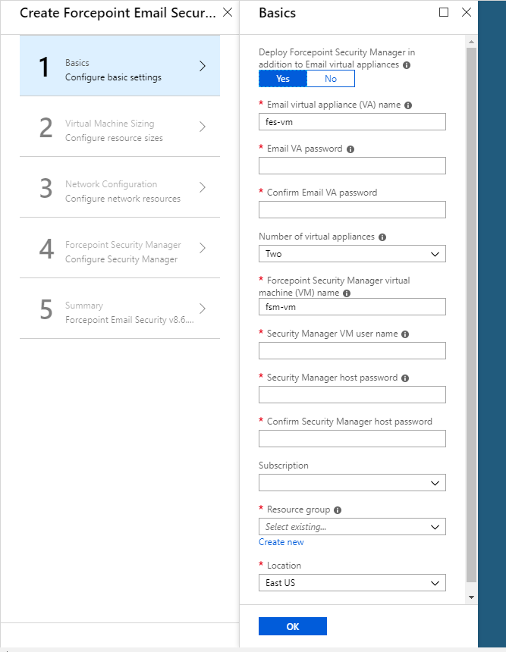
Task: Focus the Email VA password field
Action: [x=352, y=166]
